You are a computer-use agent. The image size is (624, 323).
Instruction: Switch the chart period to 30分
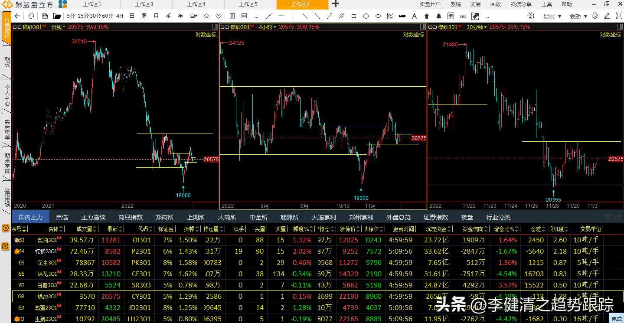click(x=95, y=16)
